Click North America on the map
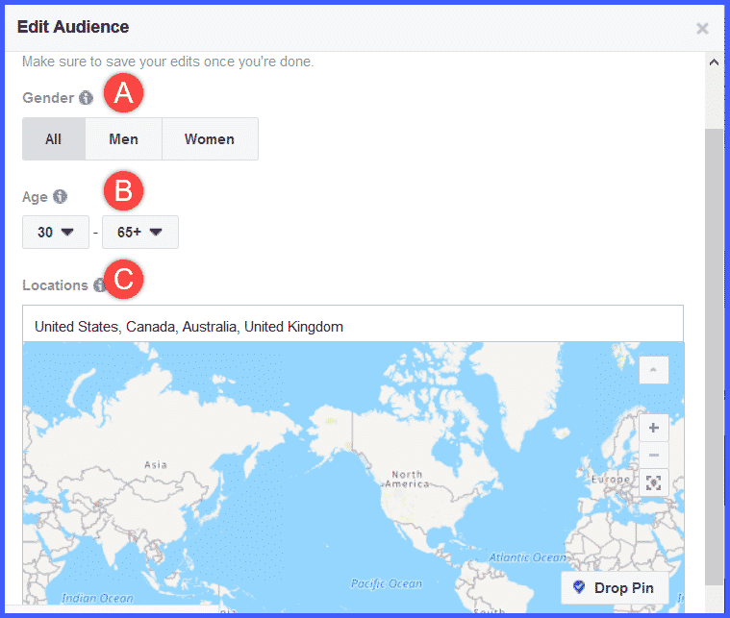Image resolution: width=730 pixels, height=618 pixels. pos(407,480)
